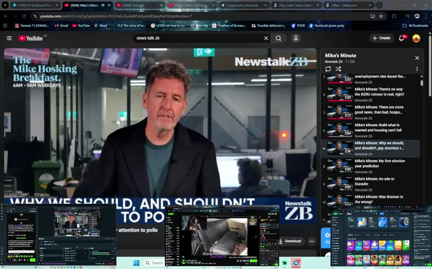Open the Newstalk ZB channel link in playlist header
Viewport: 432px width, 269px height.
(333, 62)
